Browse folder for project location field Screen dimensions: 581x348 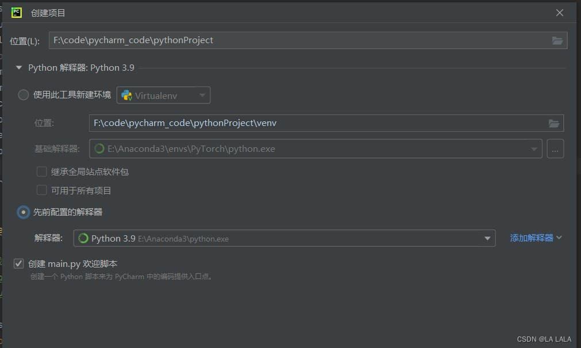(x=557, y=40)
